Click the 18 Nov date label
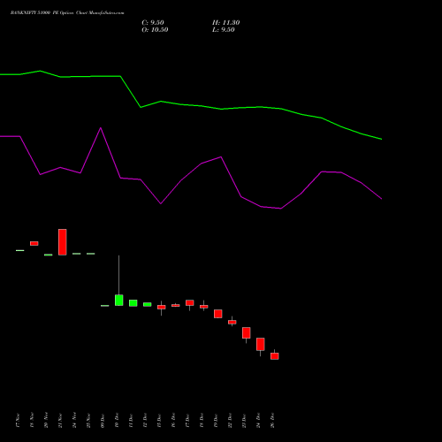Screen dimensions: 442x442 coord(32,420)
